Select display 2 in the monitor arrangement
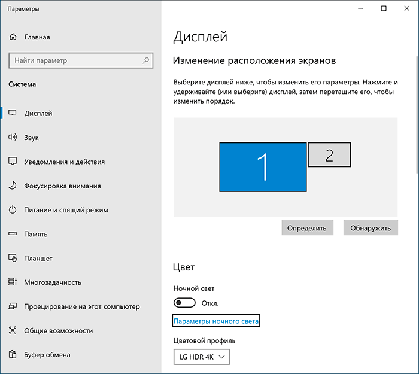The image size is (419, 374). [x=329, y=155]
